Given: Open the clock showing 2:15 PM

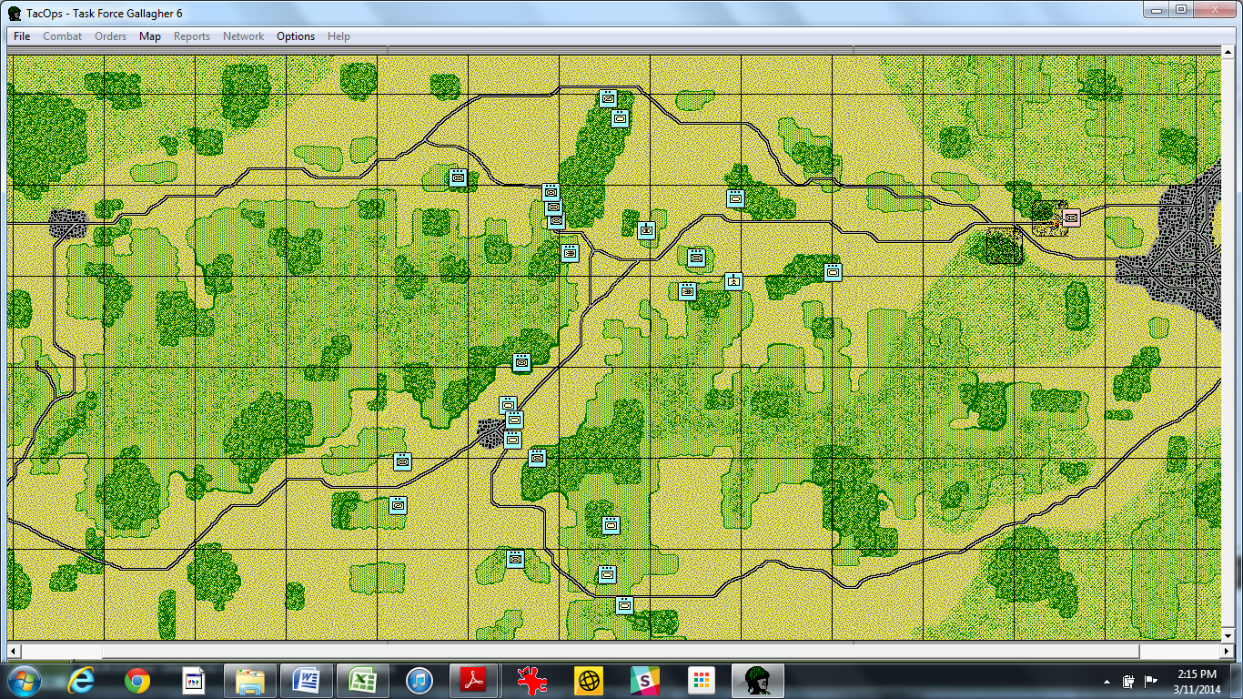Looking at the screenshot, I should click(x=1196, y=680).
